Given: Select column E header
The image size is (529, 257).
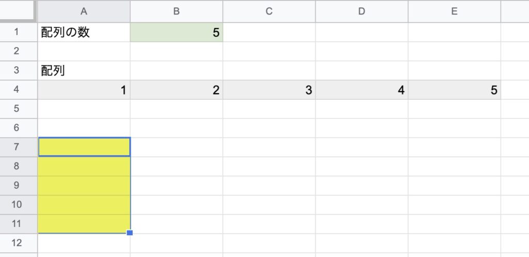Looking at the screenshot, I should (455, 11).
